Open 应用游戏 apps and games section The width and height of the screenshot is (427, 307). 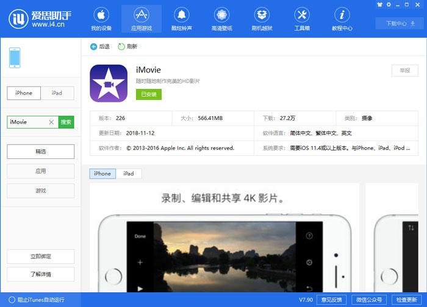tap(142, 19)
